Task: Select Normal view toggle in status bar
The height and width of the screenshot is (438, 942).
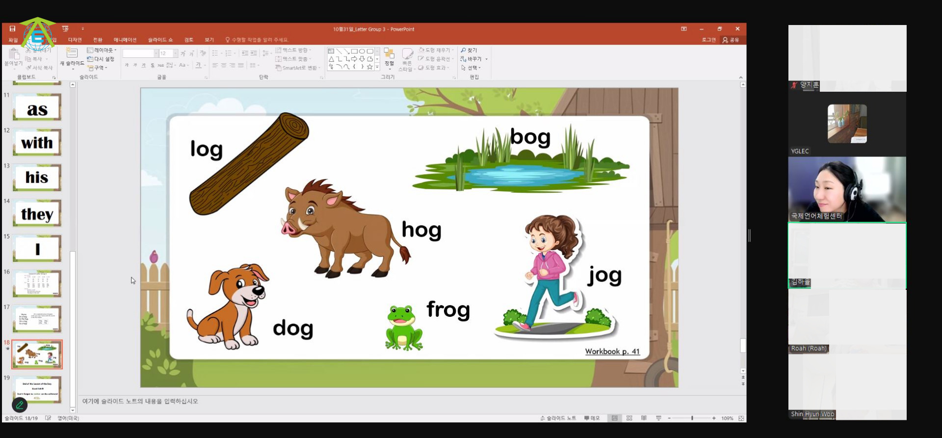Action: [614, 418]
